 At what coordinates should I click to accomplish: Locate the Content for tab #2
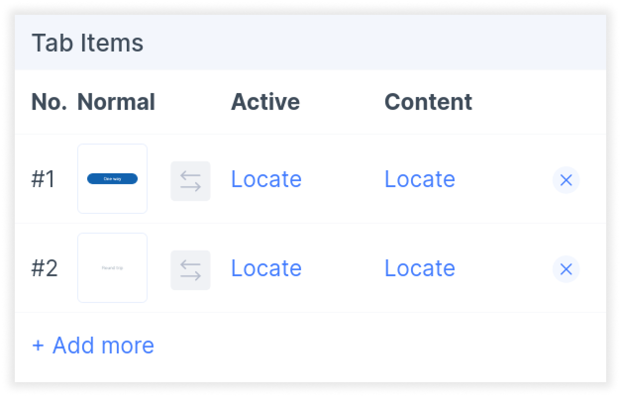coord(420,268)
